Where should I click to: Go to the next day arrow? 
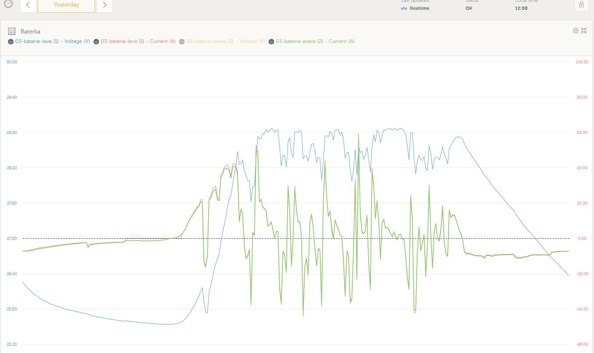click(x=104, y=5)
